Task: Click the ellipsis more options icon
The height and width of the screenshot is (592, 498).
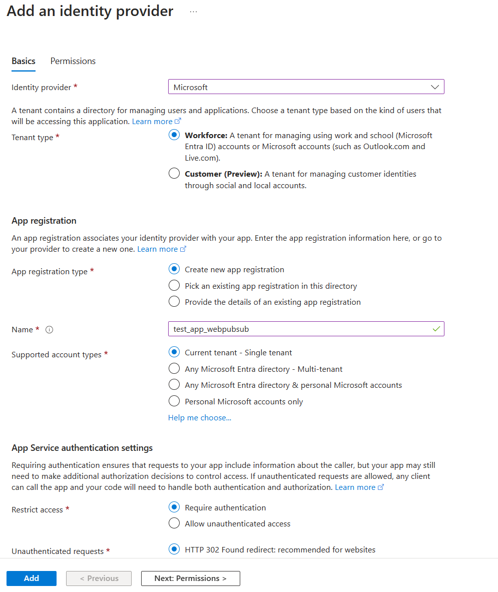Action: point(194,12)
